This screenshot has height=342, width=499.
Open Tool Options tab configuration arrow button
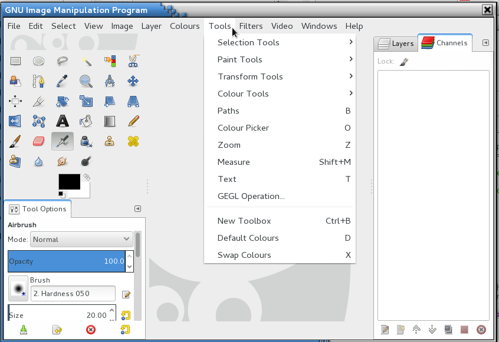point(137,208)
